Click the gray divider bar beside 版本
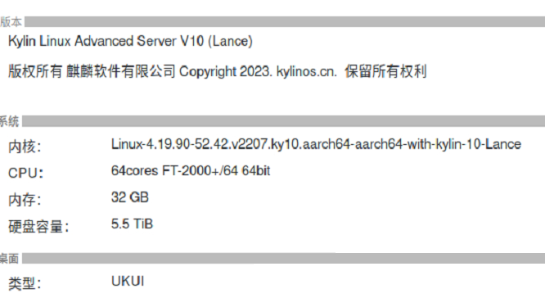Viewport: 545px width, 298px height. pos(285,21)
